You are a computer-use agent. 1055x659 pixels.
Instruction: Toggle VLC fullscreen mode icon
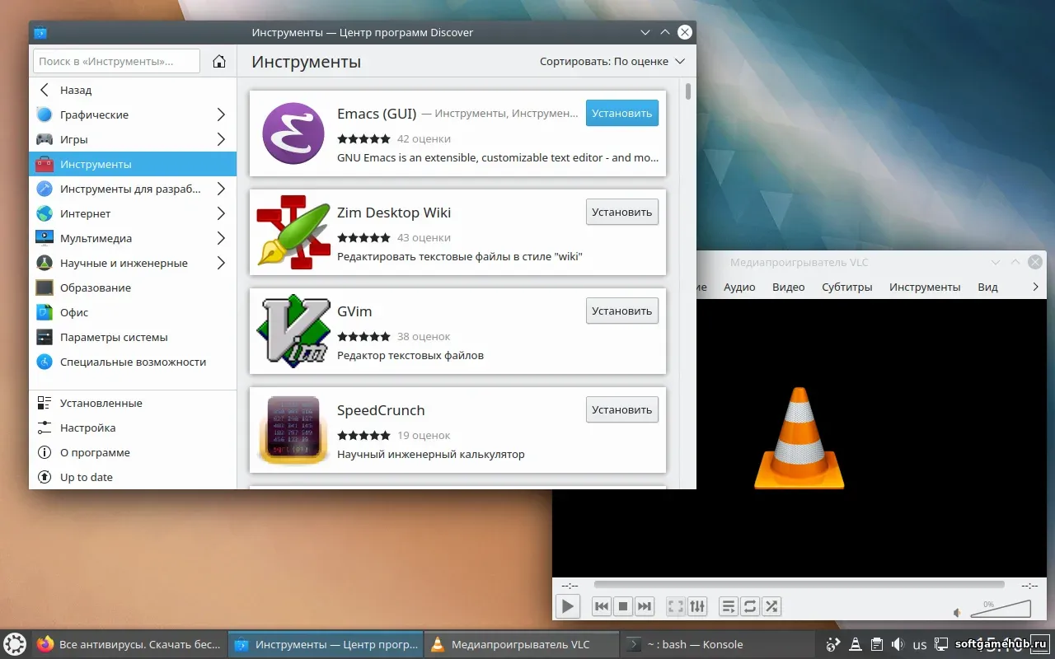[x=676, y=607]
